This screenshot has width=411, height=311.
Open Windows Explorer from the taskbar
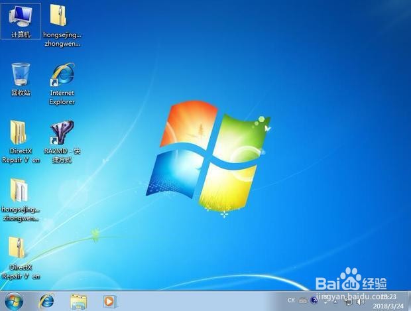[78, 302]
